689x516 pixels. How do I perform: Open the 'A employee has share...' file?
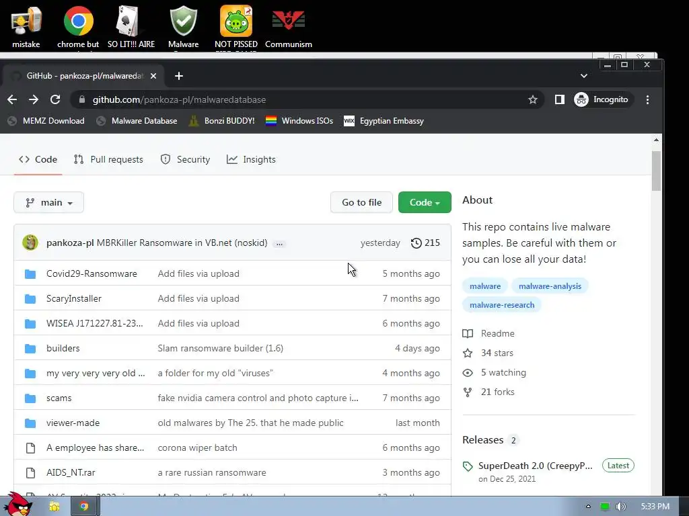tap(95, 447)
